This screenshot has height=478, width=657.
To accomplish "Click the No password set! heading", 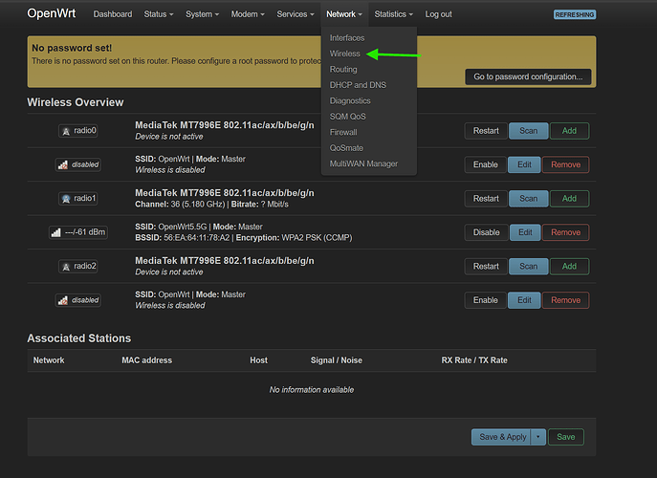I will click(x=72, y=48).
